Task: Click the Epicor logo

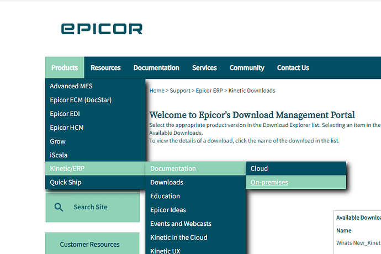Action: click(x=102, y=29)
